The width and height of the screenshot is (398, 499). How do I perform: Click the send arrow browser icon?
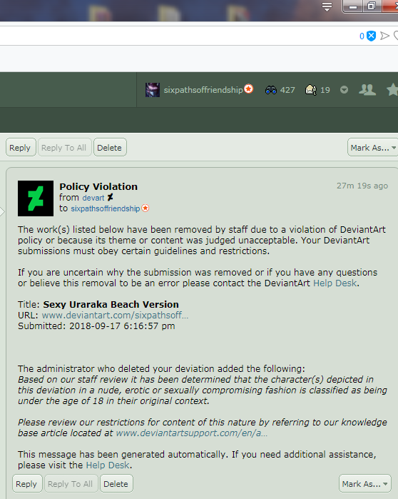coord(384,36)
